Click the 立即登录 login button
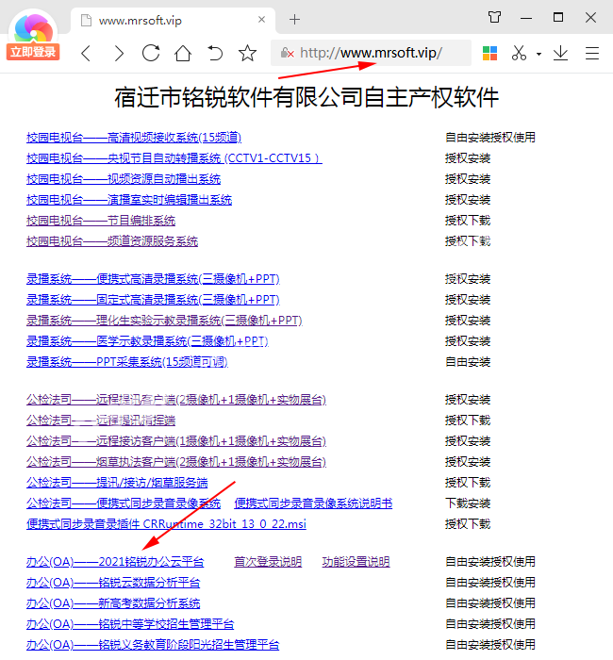Screen dimensions: 613x660 [33, 52]
